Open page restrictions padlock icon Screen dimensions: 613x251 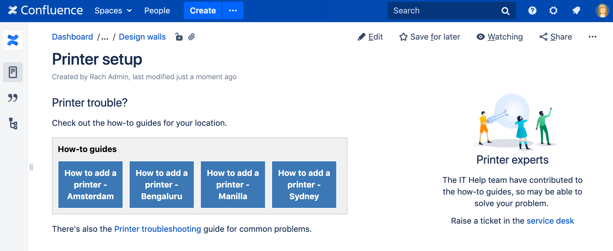179,37
